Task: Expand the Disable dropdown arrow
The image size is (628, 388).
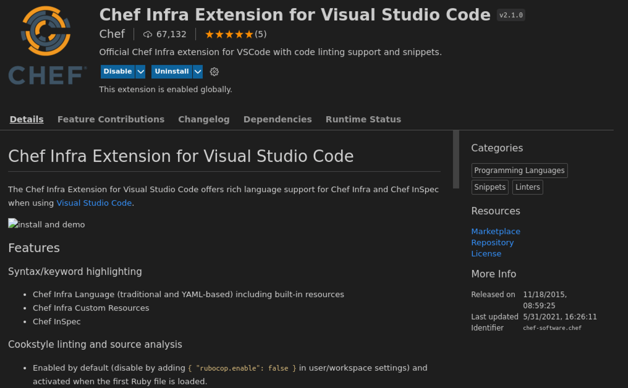Action: tap(140, 72)
